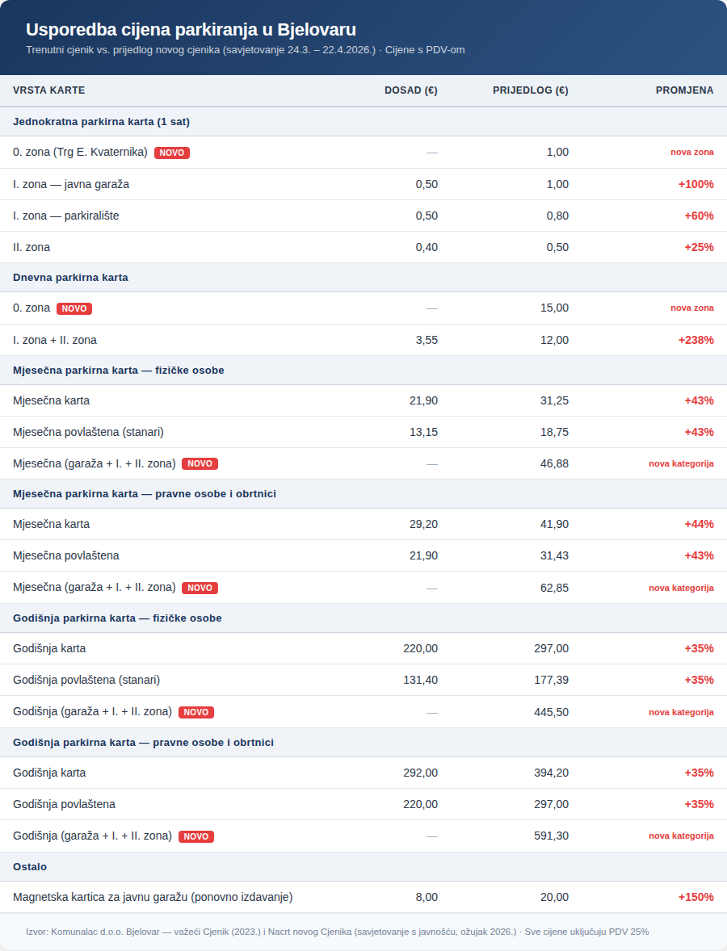The width and height of the screenshot is (727, 951).
Task: Select the PROMJENA column header
Action: coord(684,90)
